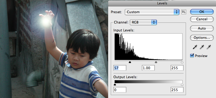Open the Channel dropdown showing RGB
This screenshot has width=216, height=98.
(143, 22)
